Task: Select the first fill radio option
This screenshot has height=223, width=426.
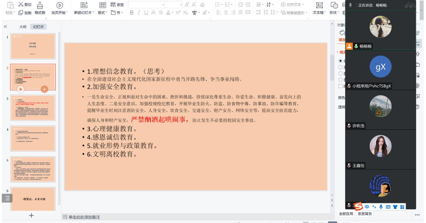Action: tap(340, 61)
